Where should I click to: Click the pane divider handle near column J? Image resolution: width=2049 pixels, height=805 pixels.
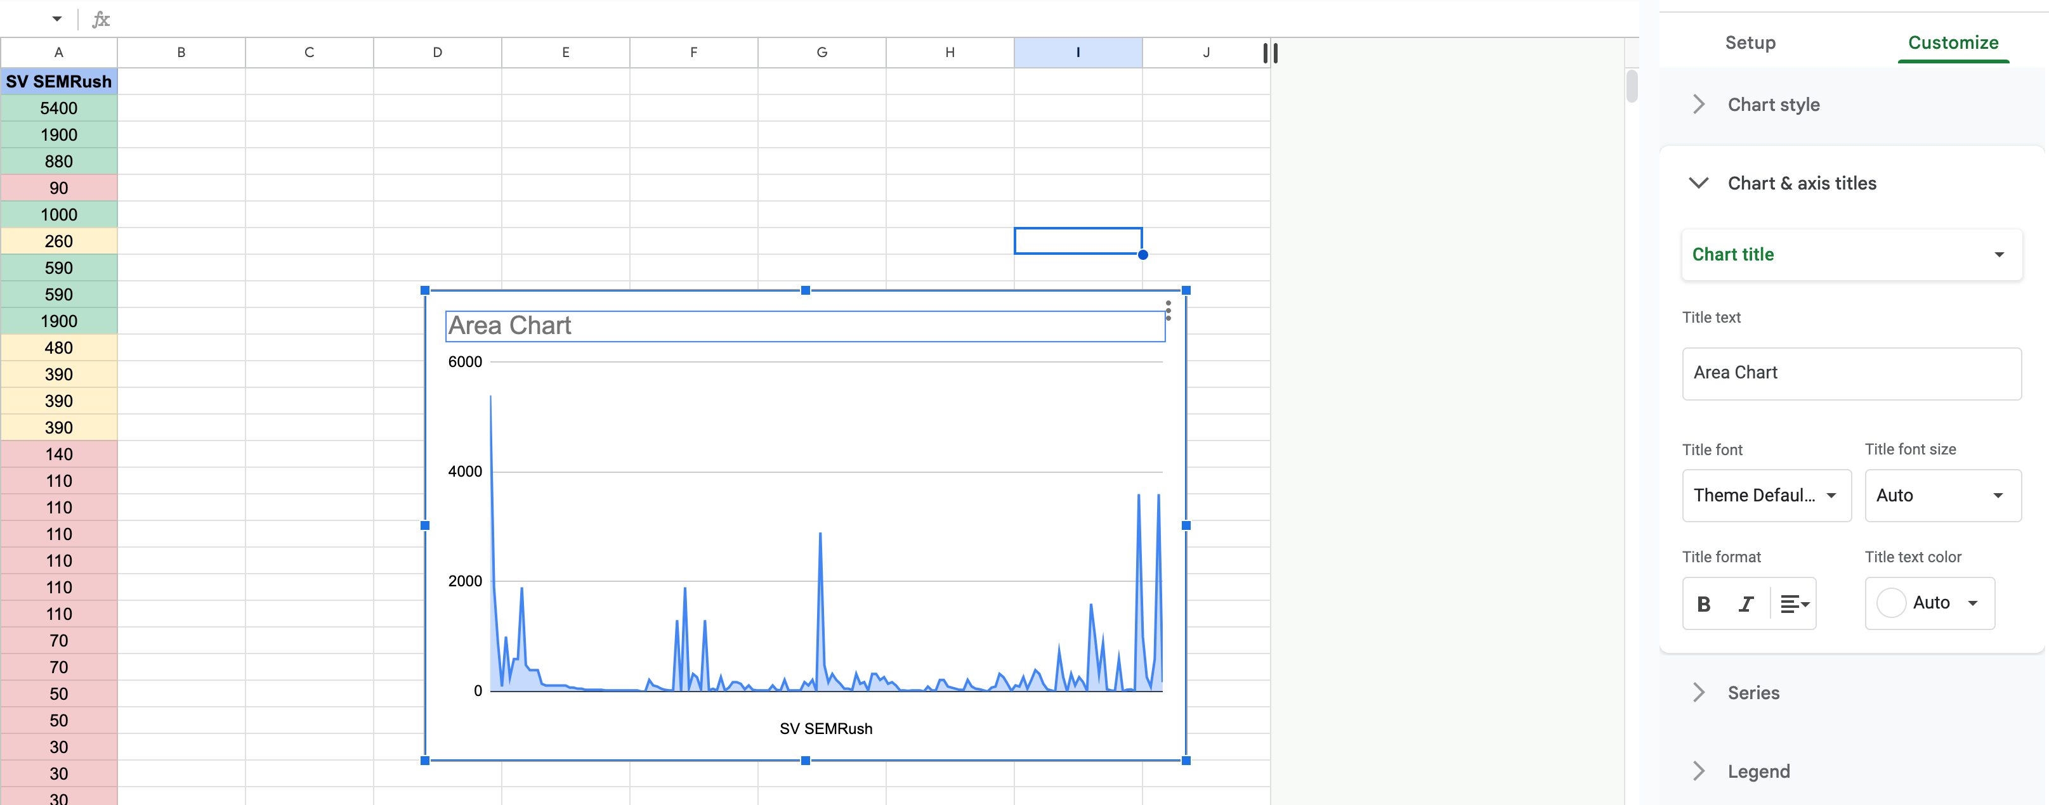[1269, 53]
